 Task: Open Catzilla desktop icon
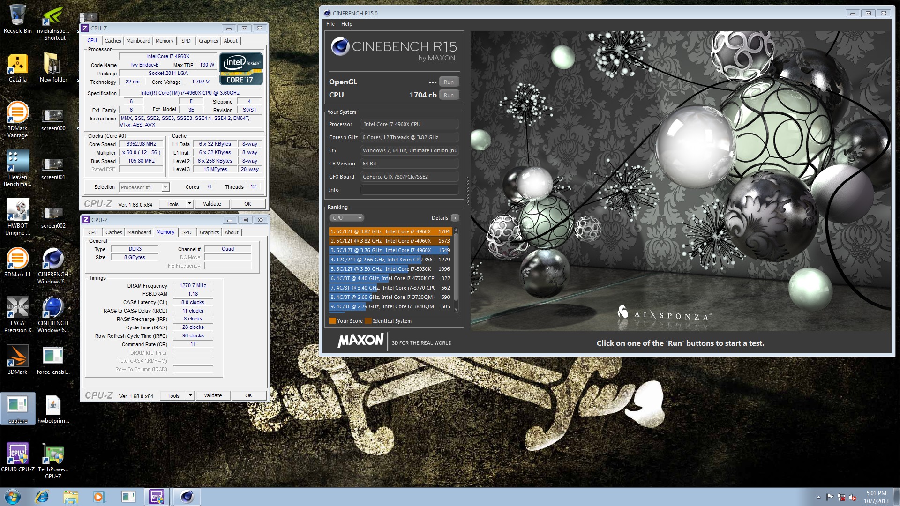pyautogui.click(x=18, y=67)
